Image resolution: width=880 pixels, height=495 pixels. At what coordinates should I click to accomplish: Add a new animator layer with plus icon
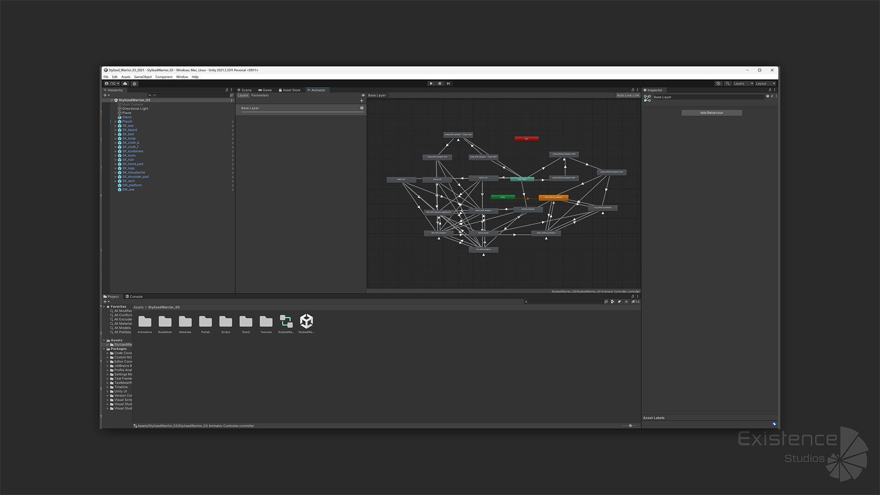[362, 101]
